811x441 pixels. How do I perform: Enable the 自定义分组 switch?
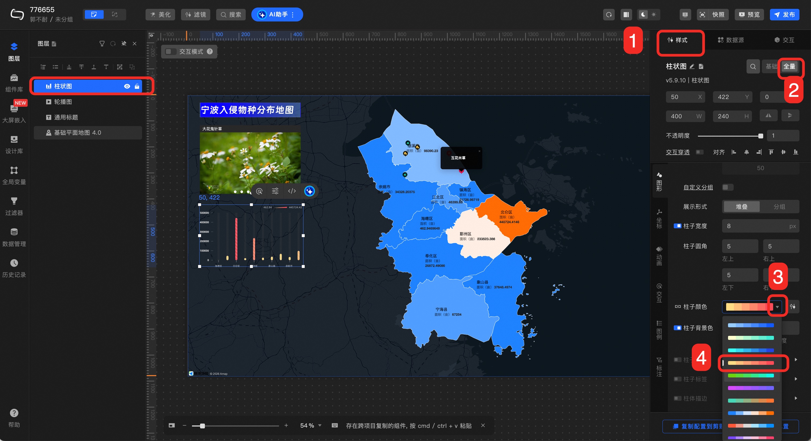727,187
